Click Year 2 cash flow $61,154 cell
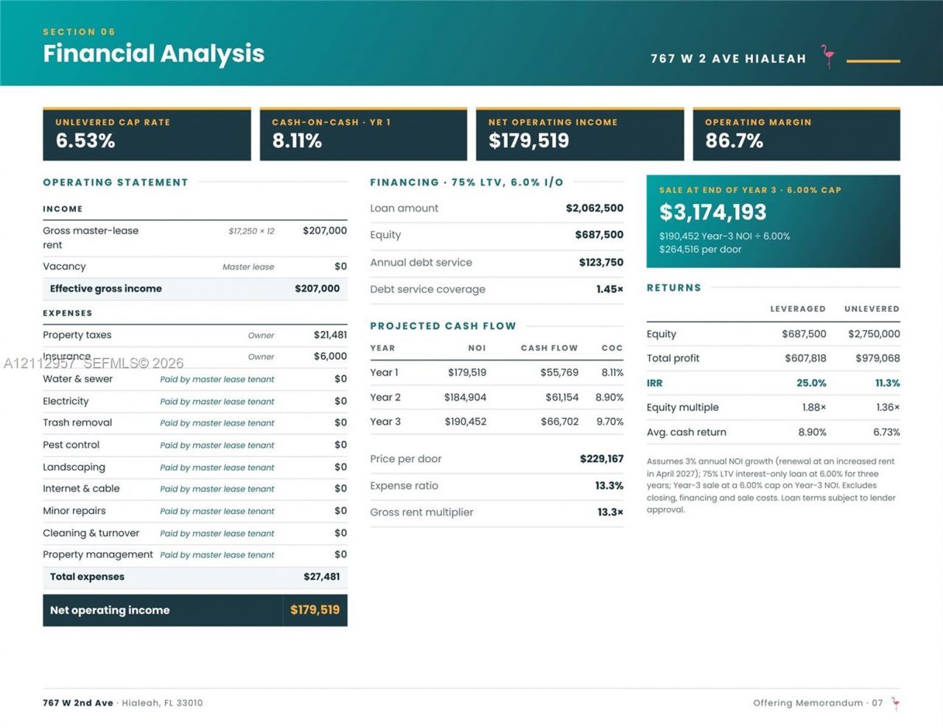The height and width of the screenshot is (728, 943). (x=562, y=397)
